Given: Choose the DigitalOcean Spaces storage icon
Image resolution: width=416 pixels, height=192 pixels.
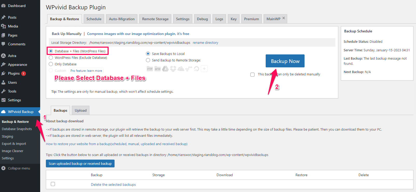Looking at the screenshot, I should pos(196,69).
